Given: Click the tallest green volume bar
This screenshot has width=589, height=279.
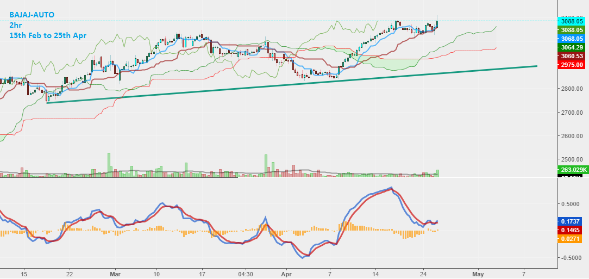Looking at the screenshot, I should [109, 165].
